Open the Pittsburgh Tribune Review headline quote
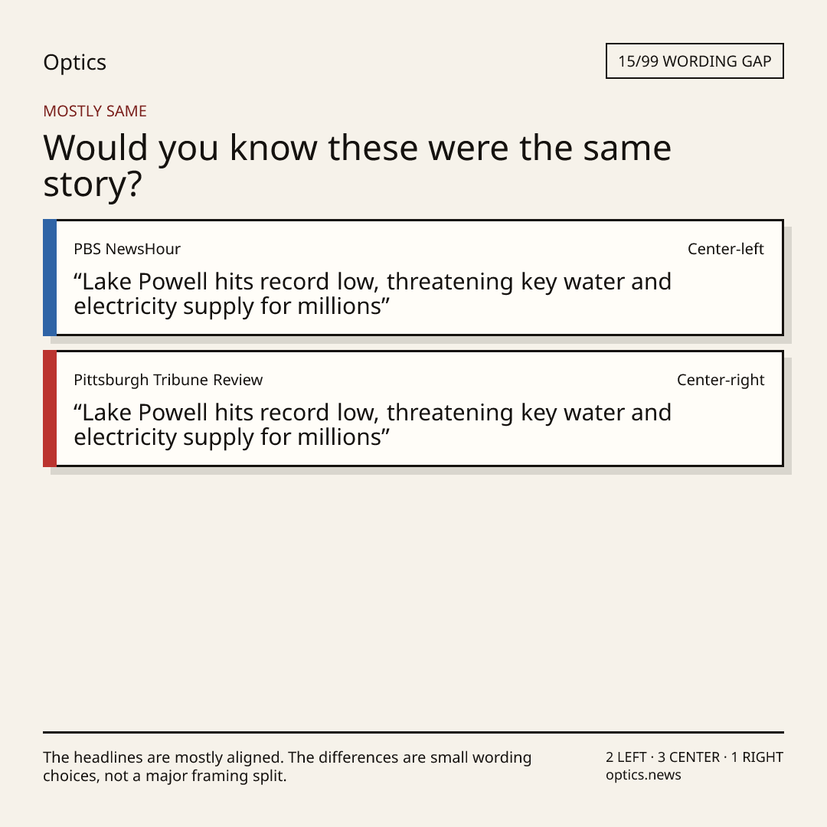Image resolution: width=827 pixels, height=827 pixels. 372,424
